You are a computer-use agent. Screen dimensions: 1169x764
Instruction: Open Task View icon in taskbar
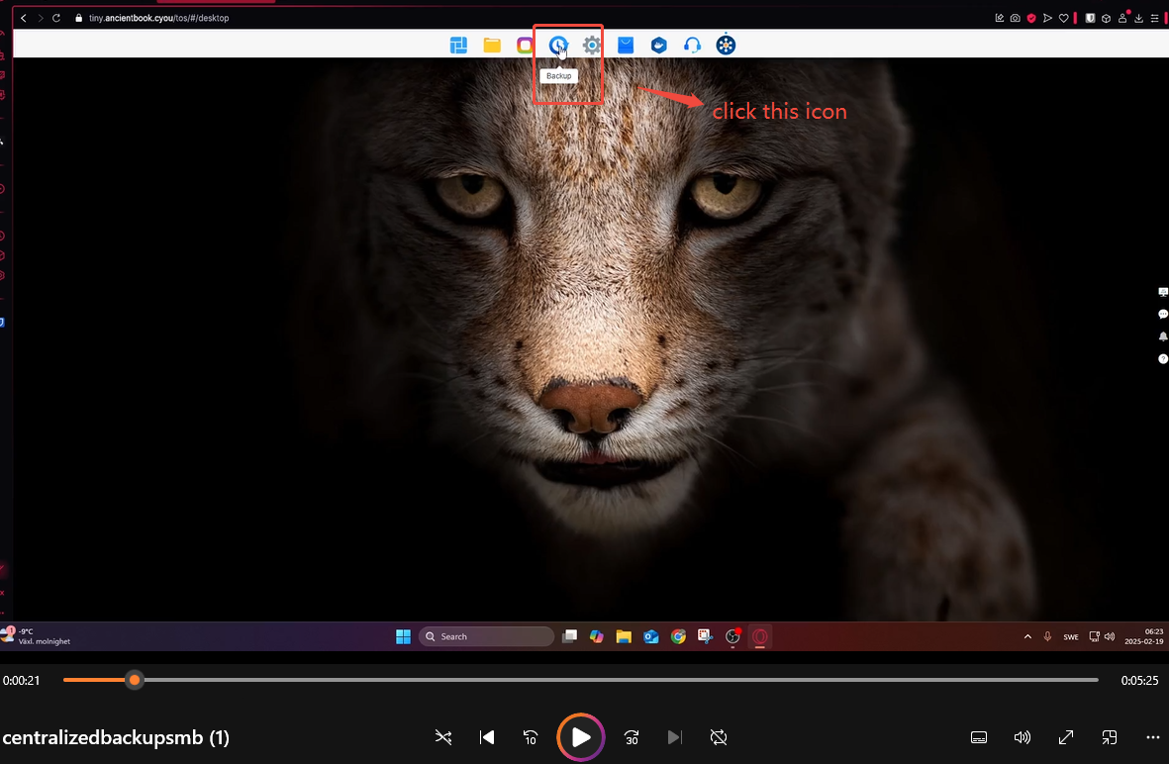(569, 636)
